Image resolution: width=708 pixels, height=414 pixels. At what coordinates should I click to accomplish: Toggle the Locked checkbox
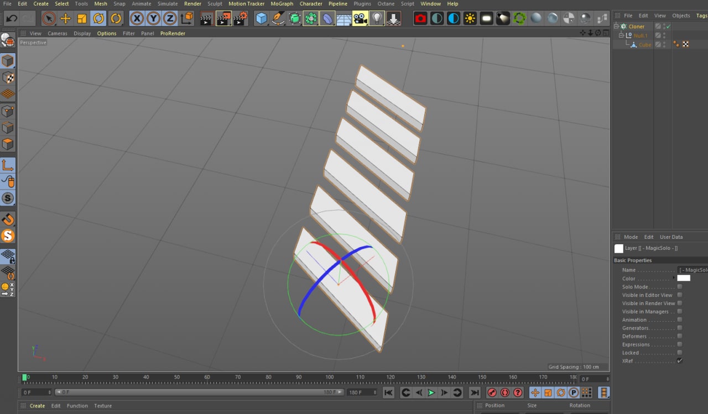coord(680,353)
